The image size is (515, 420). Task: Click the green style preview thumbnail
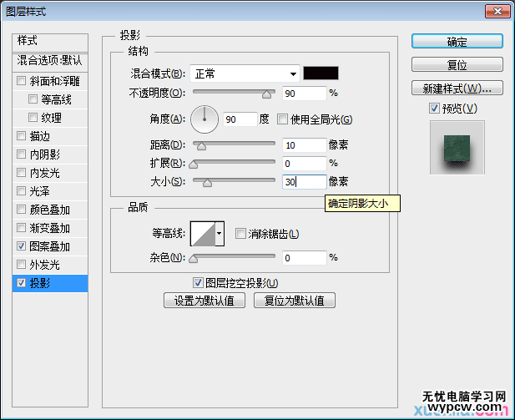[x=457, y=148]
